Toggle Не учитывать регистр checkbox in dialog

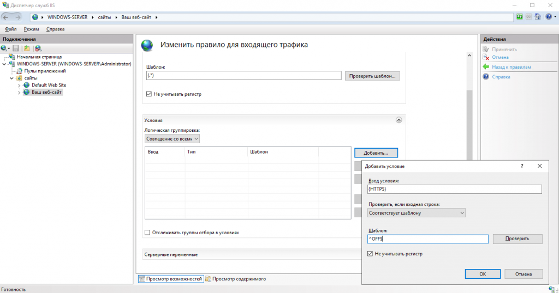(370, 254)
